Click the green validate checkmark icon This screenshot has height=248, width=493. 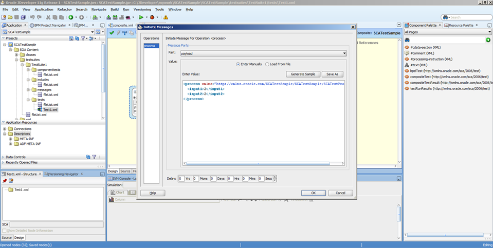point(112,32)
